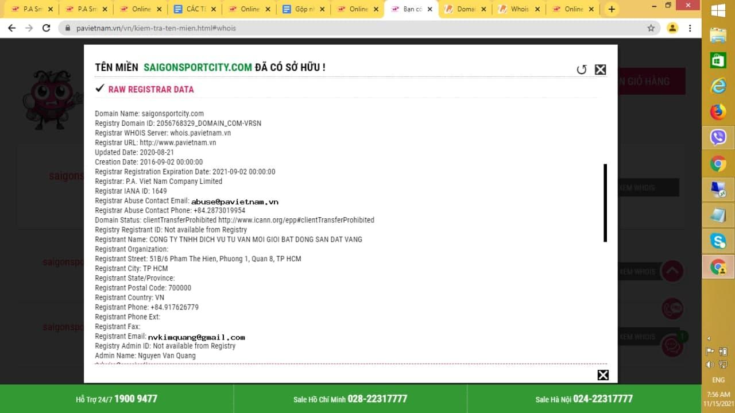The width and height of the screenshot is (735, 413).
Task: Open Viber from the taskbar
Action: click(x=718, y=137)
